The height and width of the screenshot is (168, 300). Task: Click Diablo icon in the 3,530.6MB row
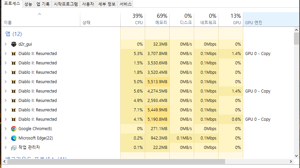[13, 63]
